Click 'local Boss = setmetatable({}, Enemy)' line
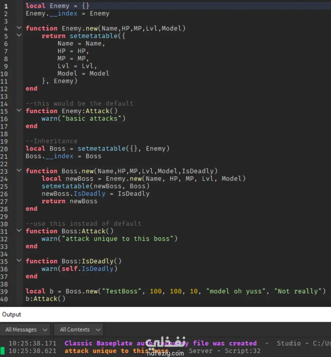The height and width of the screenshot is (357, 331). pyautogui.click(x=97, y=149)
